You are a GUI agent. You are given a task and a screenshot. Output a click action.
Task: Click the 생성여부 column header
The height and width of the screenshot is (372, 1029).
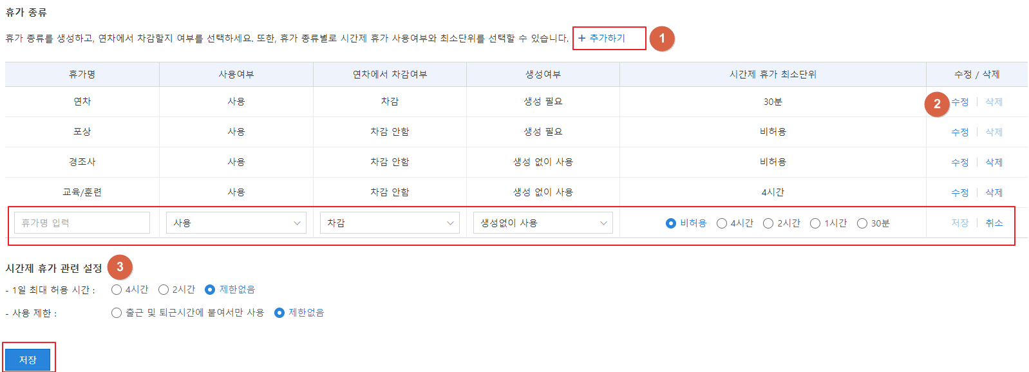click(x=543, y=74)
